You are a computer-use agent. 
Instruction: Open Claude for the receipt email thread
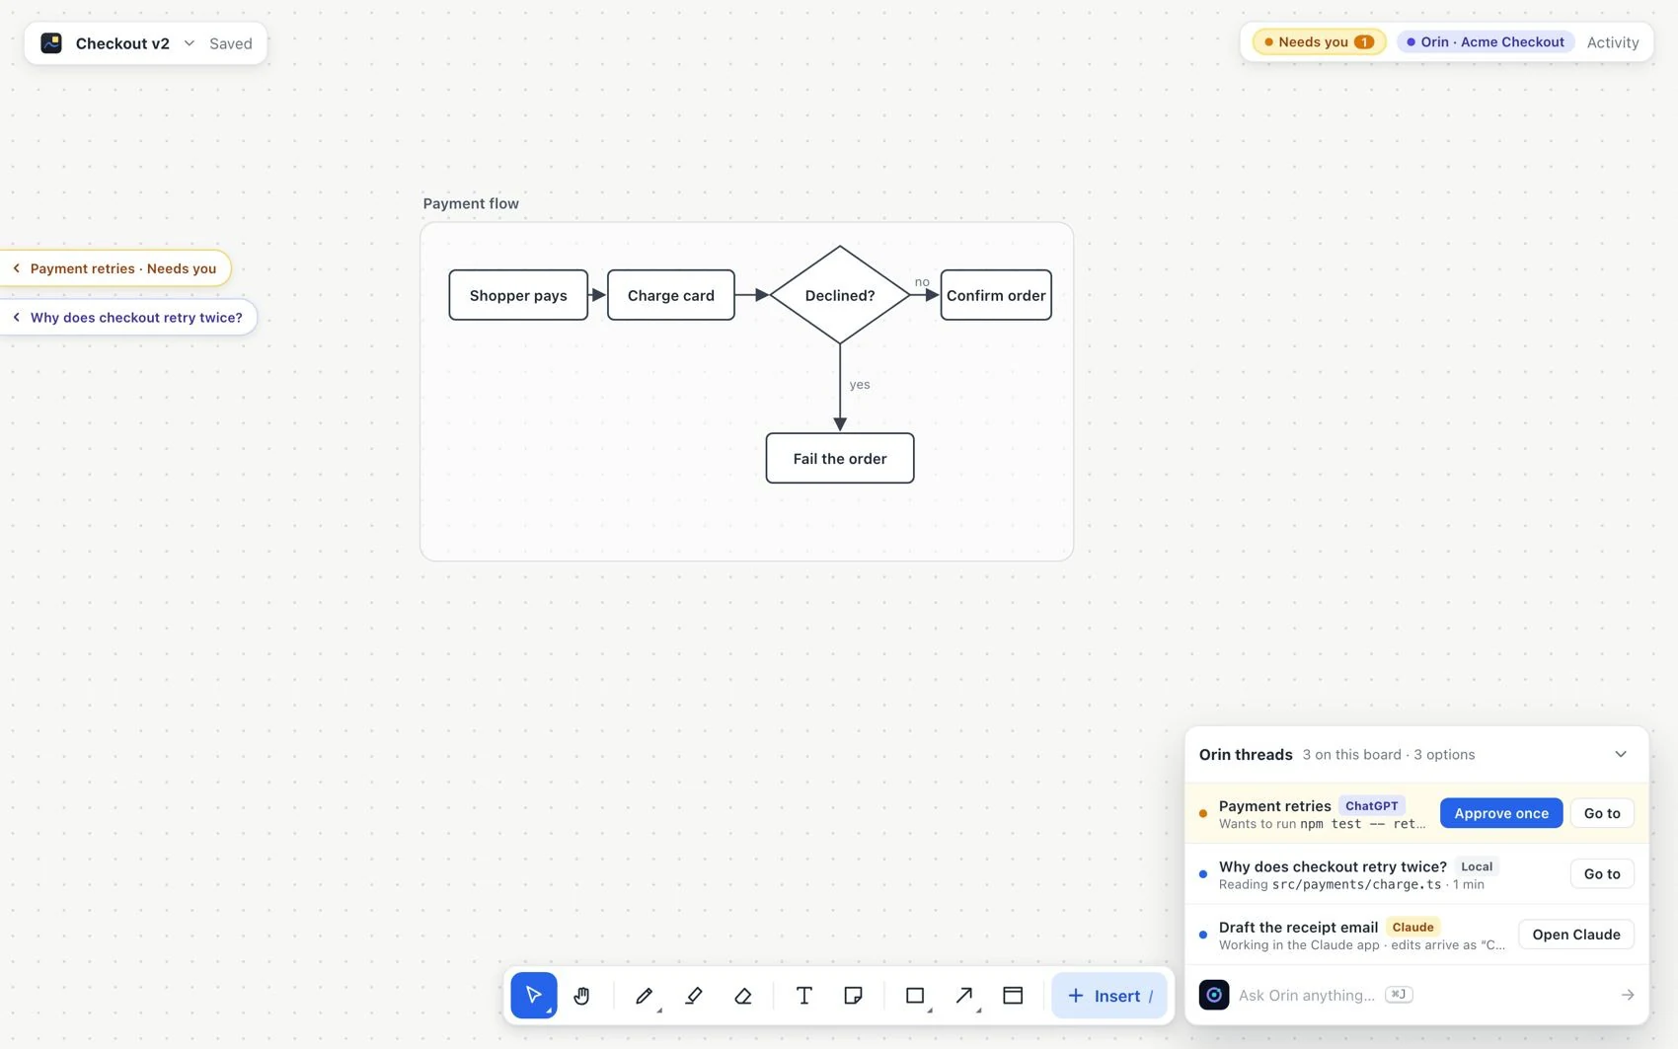click(x=1576, y=935)
